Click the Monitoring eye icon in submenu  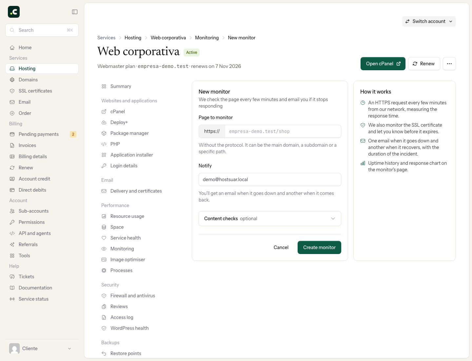[104, 249]
